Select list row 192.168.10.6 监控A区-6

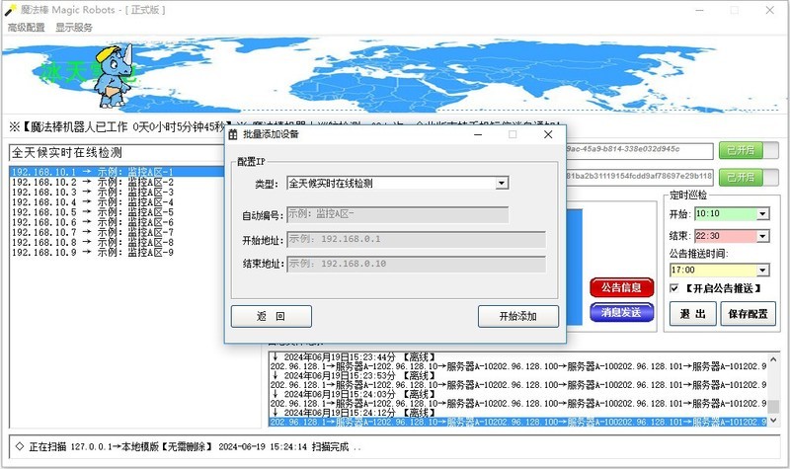[x=117, y=222]
